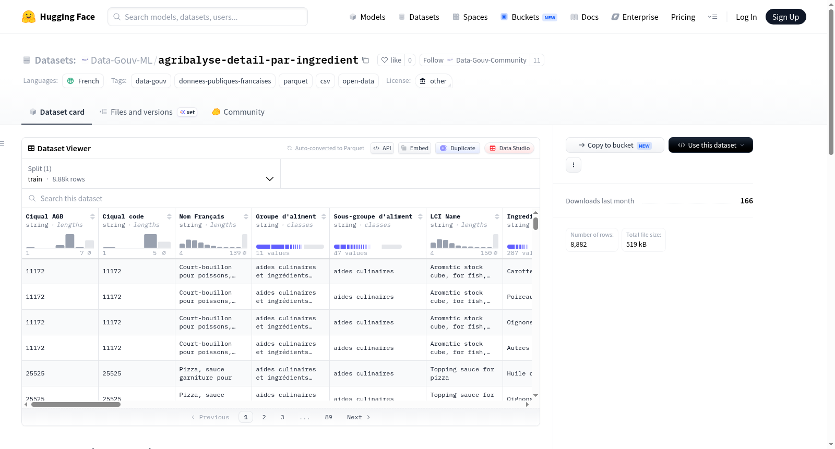This screenshot has width=835, height=449.
Task: Click the table's vertical scrollbar thumb
Action: click(x=535, y=224)
